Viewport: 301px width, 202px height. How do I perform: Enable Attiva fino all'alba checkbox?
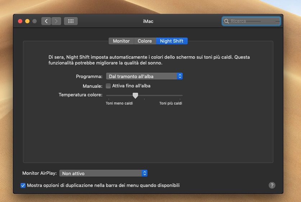tap(108, 86)
